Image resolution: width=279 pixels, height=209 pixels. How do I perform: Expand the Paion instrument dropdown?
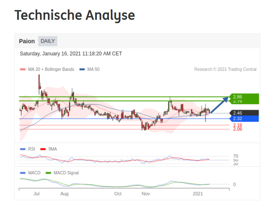tap(26, 41)
